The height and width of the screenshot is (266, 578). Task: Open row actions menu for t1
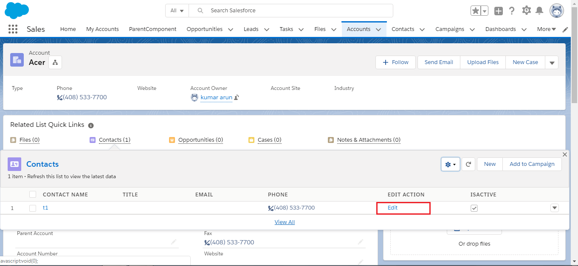tap(555, 208)
